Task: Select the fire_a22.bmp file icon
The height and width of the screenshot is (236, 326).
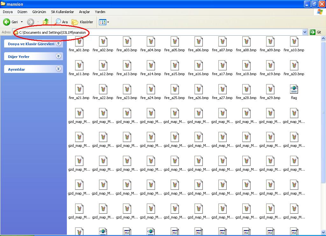Action: (x=103, y=89)
